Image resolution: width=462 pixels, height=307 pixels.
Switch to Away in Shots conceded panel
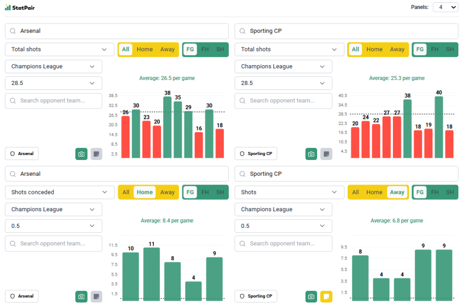167,192
